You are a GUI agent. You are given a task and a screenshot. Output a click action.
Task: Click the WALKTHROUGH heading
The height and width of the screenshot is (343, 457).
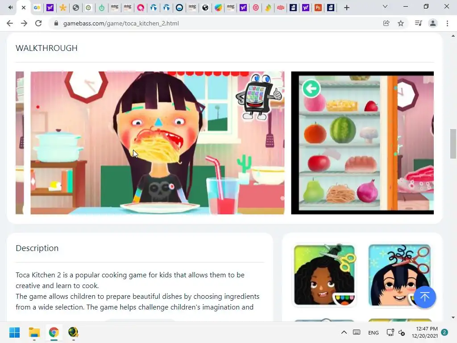(x=46, y=48)
